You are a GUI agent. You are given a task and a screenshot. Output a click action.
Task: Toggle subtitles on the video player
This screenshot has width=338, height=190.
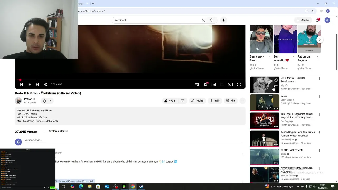[197, 84]
